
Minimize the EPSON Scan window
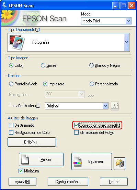coord(116,6)
